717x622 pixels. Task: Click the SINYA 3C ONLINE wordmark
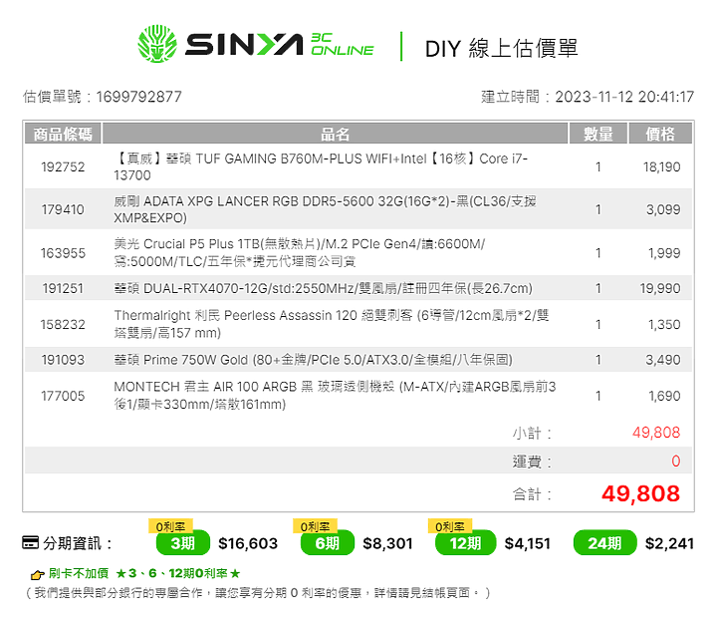coord(280,45)
